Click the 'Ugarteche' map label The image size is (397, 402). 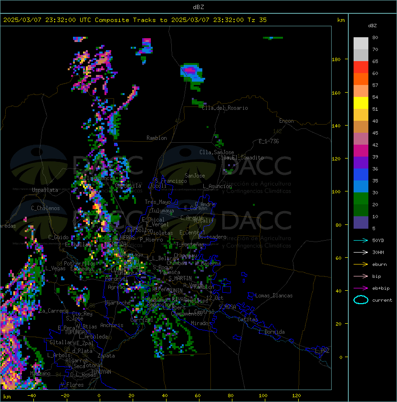pos(118,303)
